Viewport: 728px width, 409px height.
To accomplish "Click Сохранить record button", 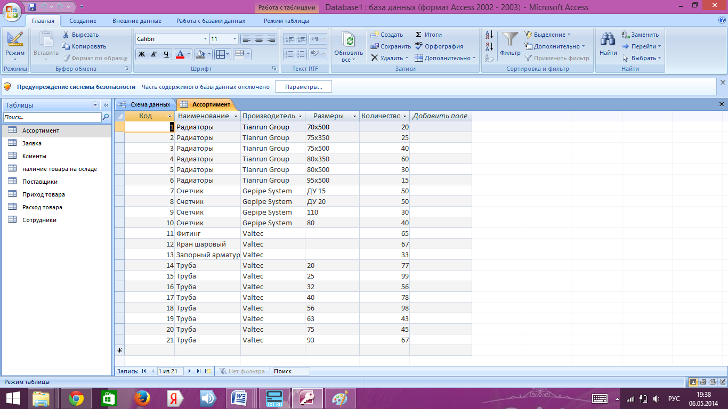I will 391,46.
